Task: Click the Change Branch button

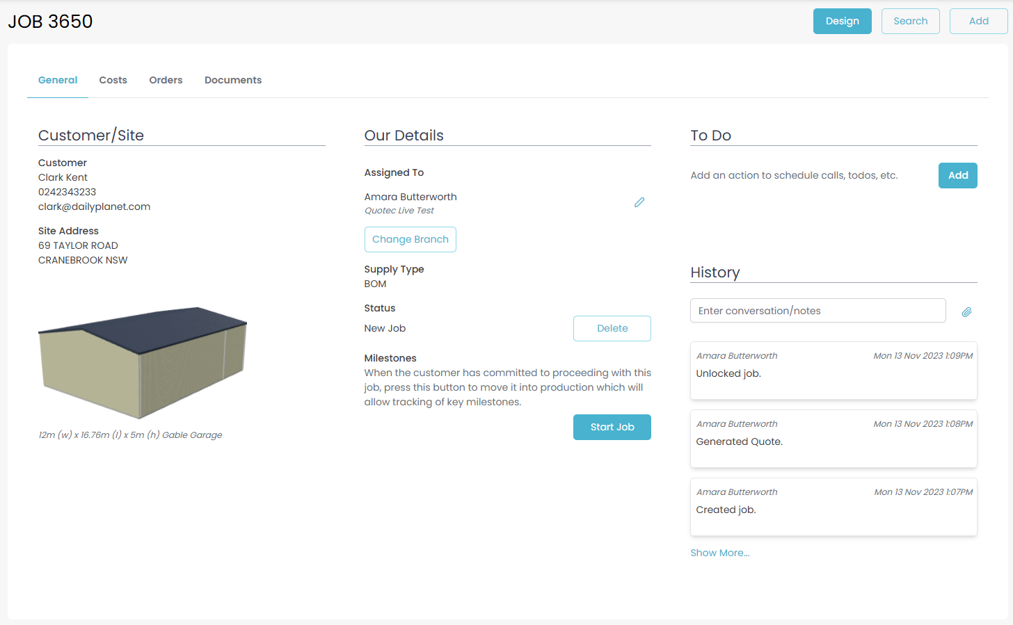Action: (410, 239)
